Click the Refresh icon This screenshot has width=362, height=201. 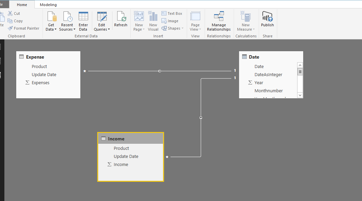click(121, 16)
